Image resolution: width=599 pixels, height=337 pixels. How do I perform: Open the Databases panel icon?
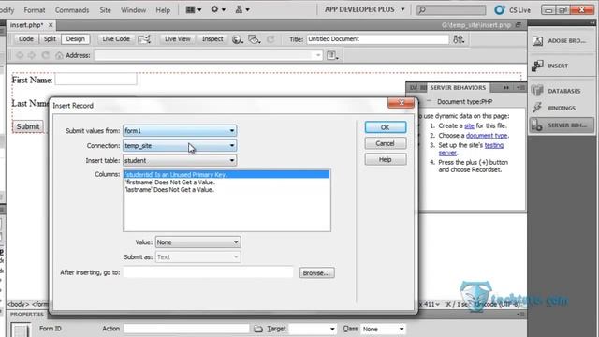pos(537,91)
